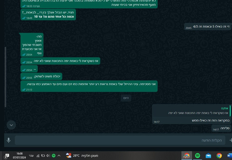Select the '...' message sent at 20:54
This screenshot has width=232, height=160.
29,69
